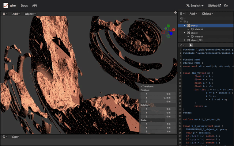Open viewport editor type grid dropdown
This screenshot has height=146, width=234.
[5, 14]
